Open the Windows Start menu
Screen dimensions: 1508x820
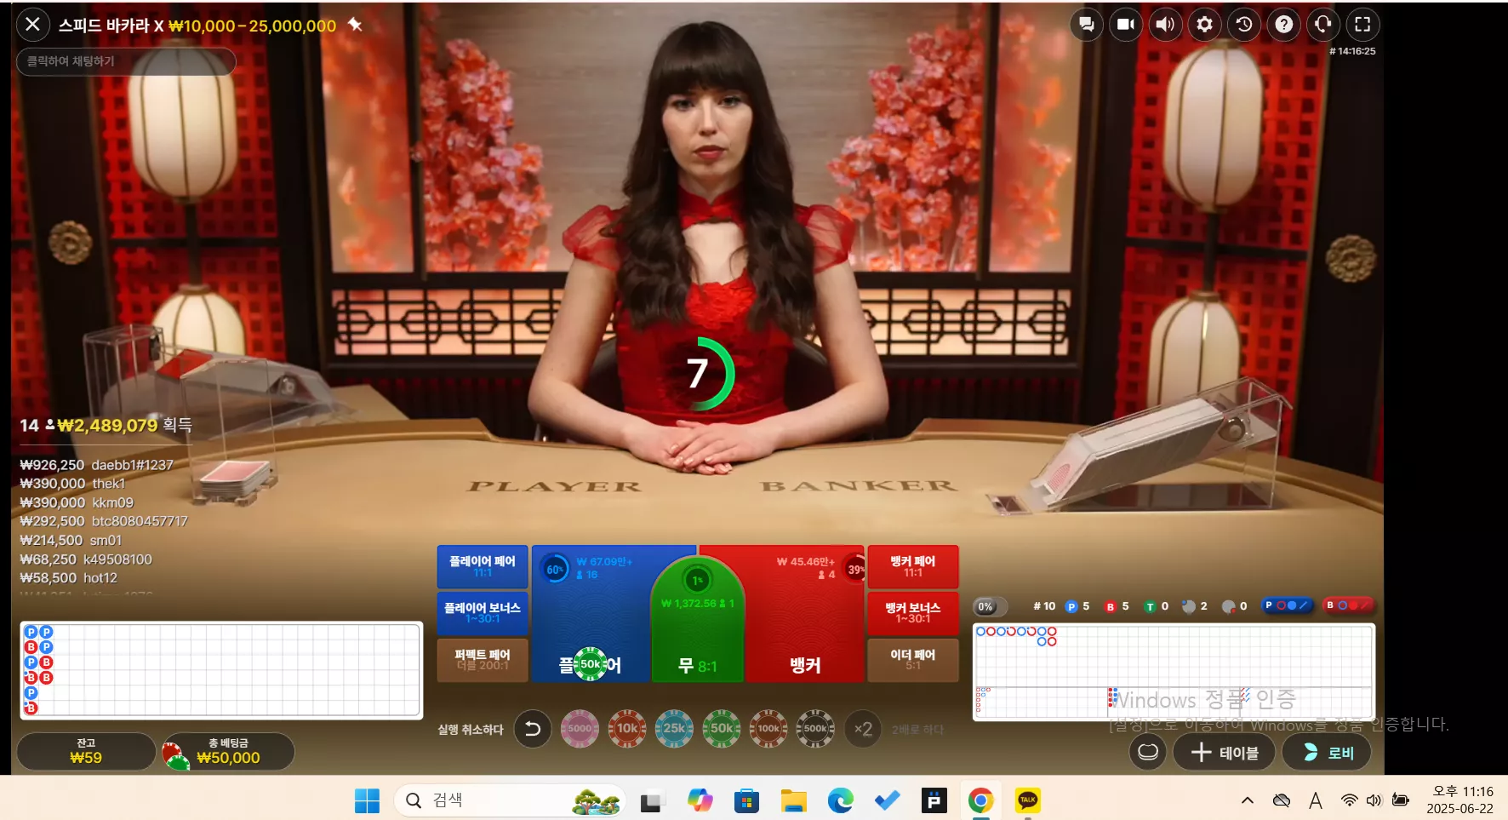tap(367, 800)
